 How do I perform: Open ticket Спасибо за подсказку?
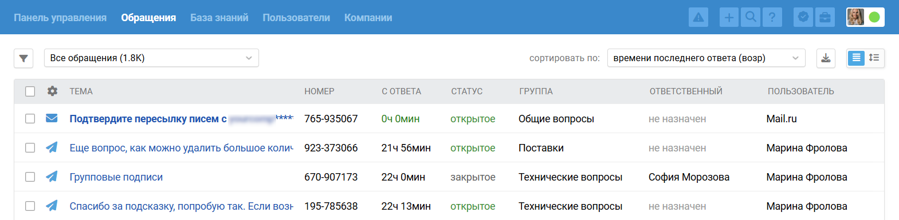point(181,206)
